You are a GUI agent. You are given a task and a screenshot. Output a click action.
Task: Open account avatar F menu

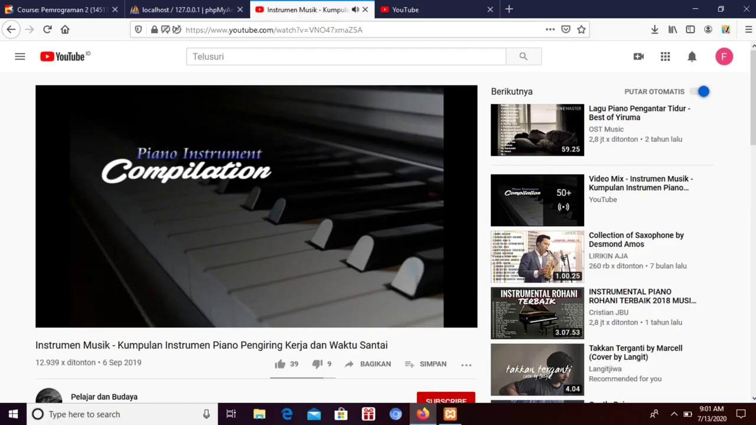point(724,57)
